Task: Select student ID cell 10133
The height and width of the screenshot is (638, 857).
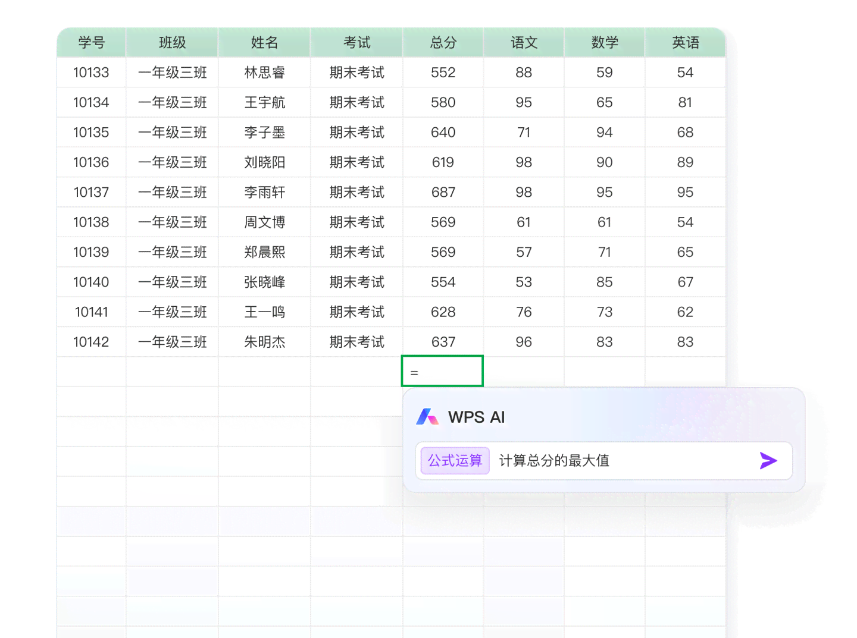Action: (92, 73)
